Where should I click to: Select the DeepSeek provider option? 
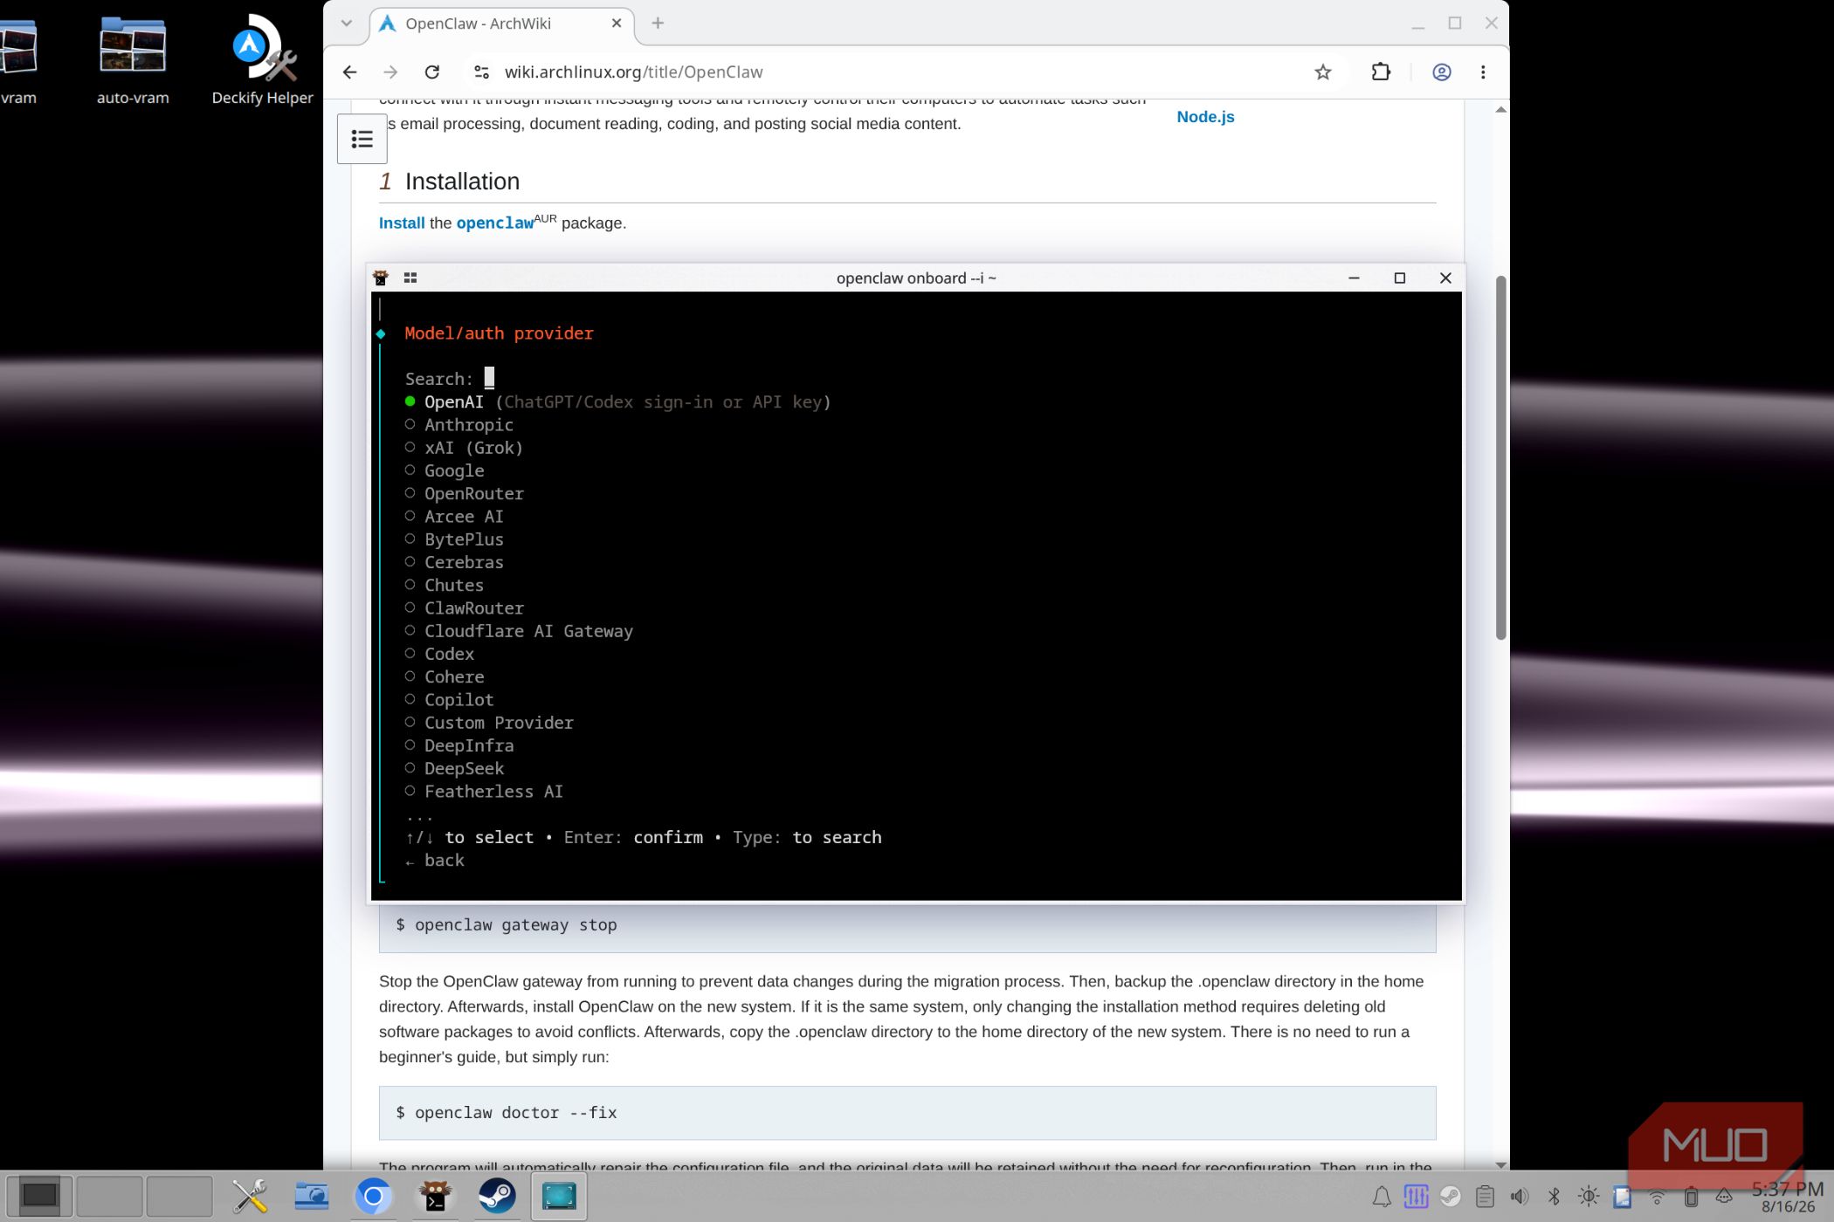[x=454, y=769]
